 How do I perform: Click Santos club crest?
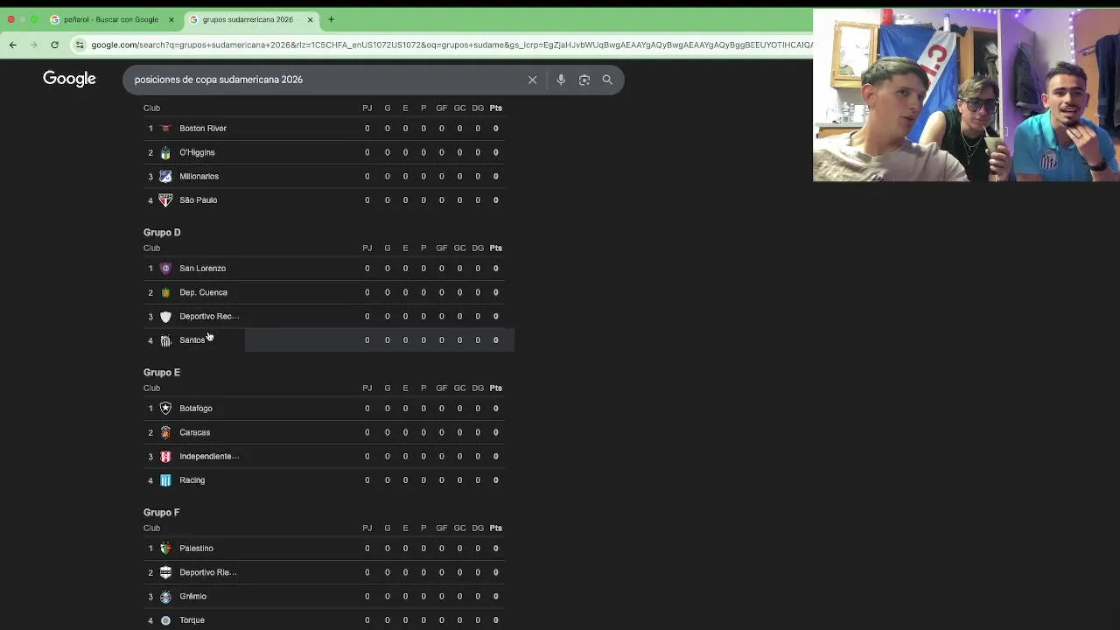165,340
